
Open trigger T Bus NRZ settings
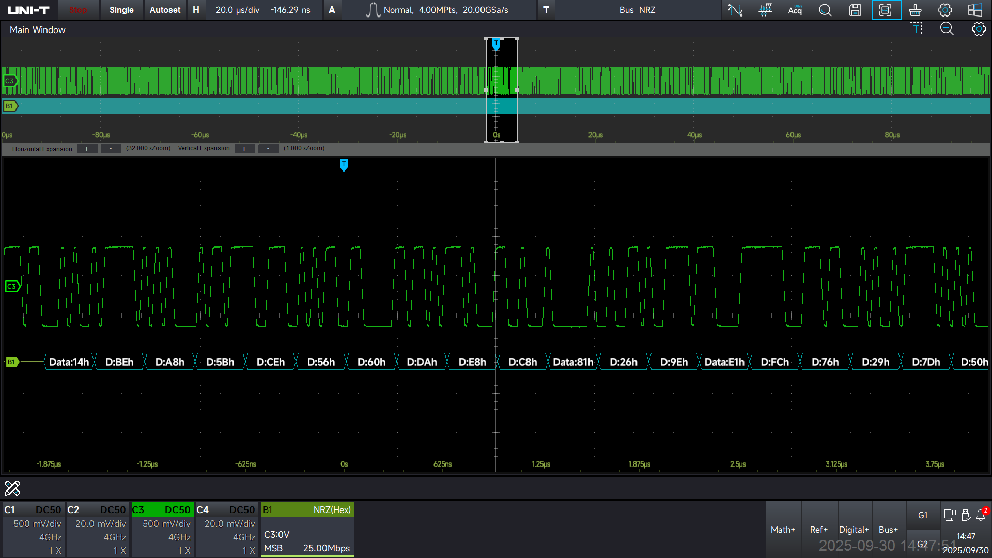546,10
